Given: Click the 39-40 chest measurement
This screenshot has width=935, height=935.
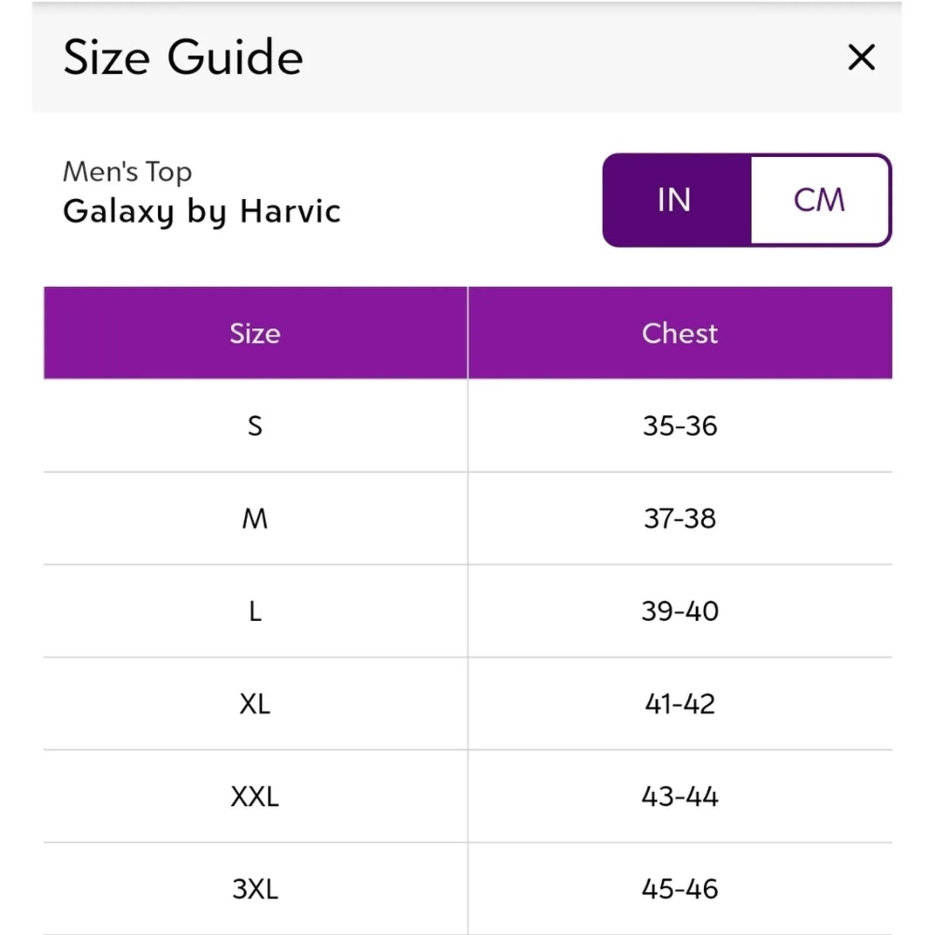Looking at the screenshot, I should tap(680, 611).
